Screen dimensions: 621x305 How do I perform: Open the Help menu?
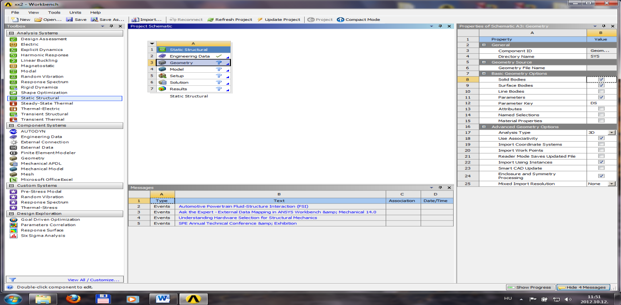96,12
